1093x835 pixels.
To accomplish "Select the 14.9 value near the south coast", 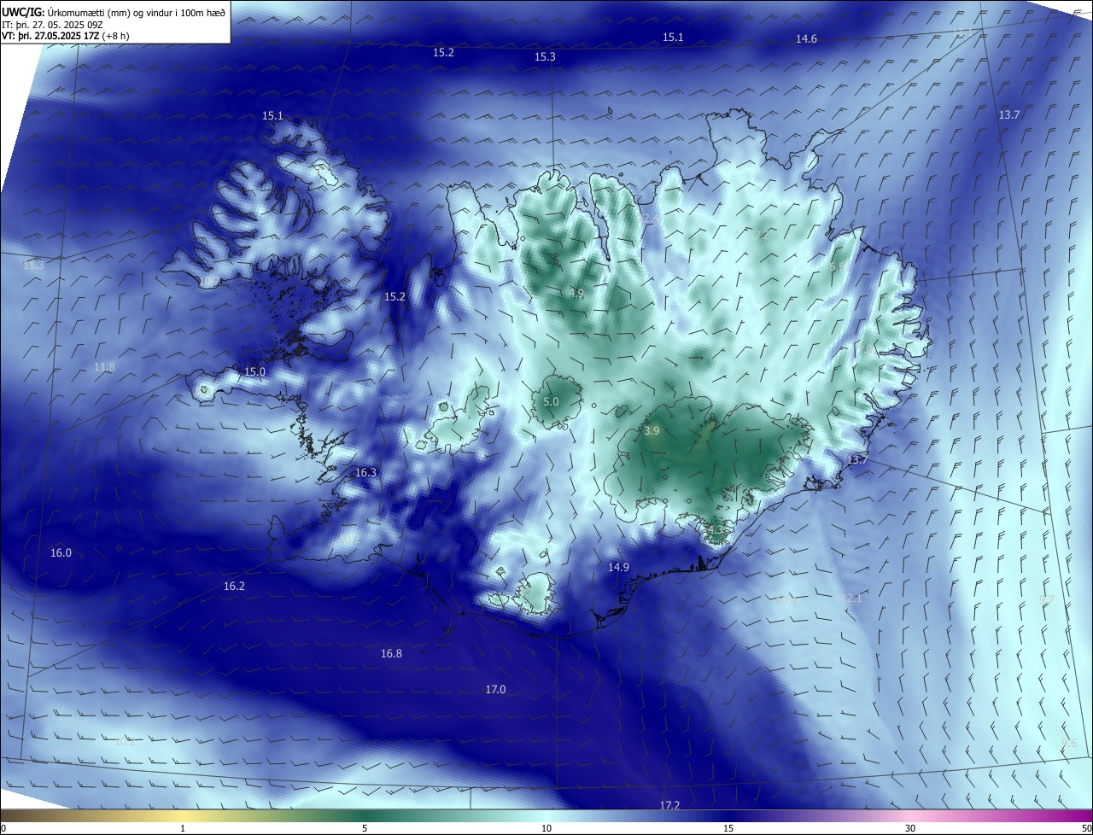I will [618, 567].
